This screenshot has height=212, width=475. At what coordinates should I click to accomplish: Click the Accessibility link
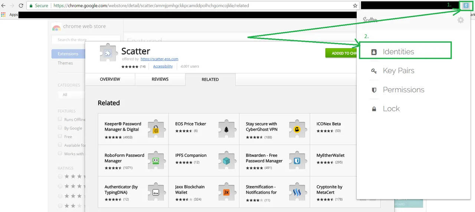click(163, 66)
